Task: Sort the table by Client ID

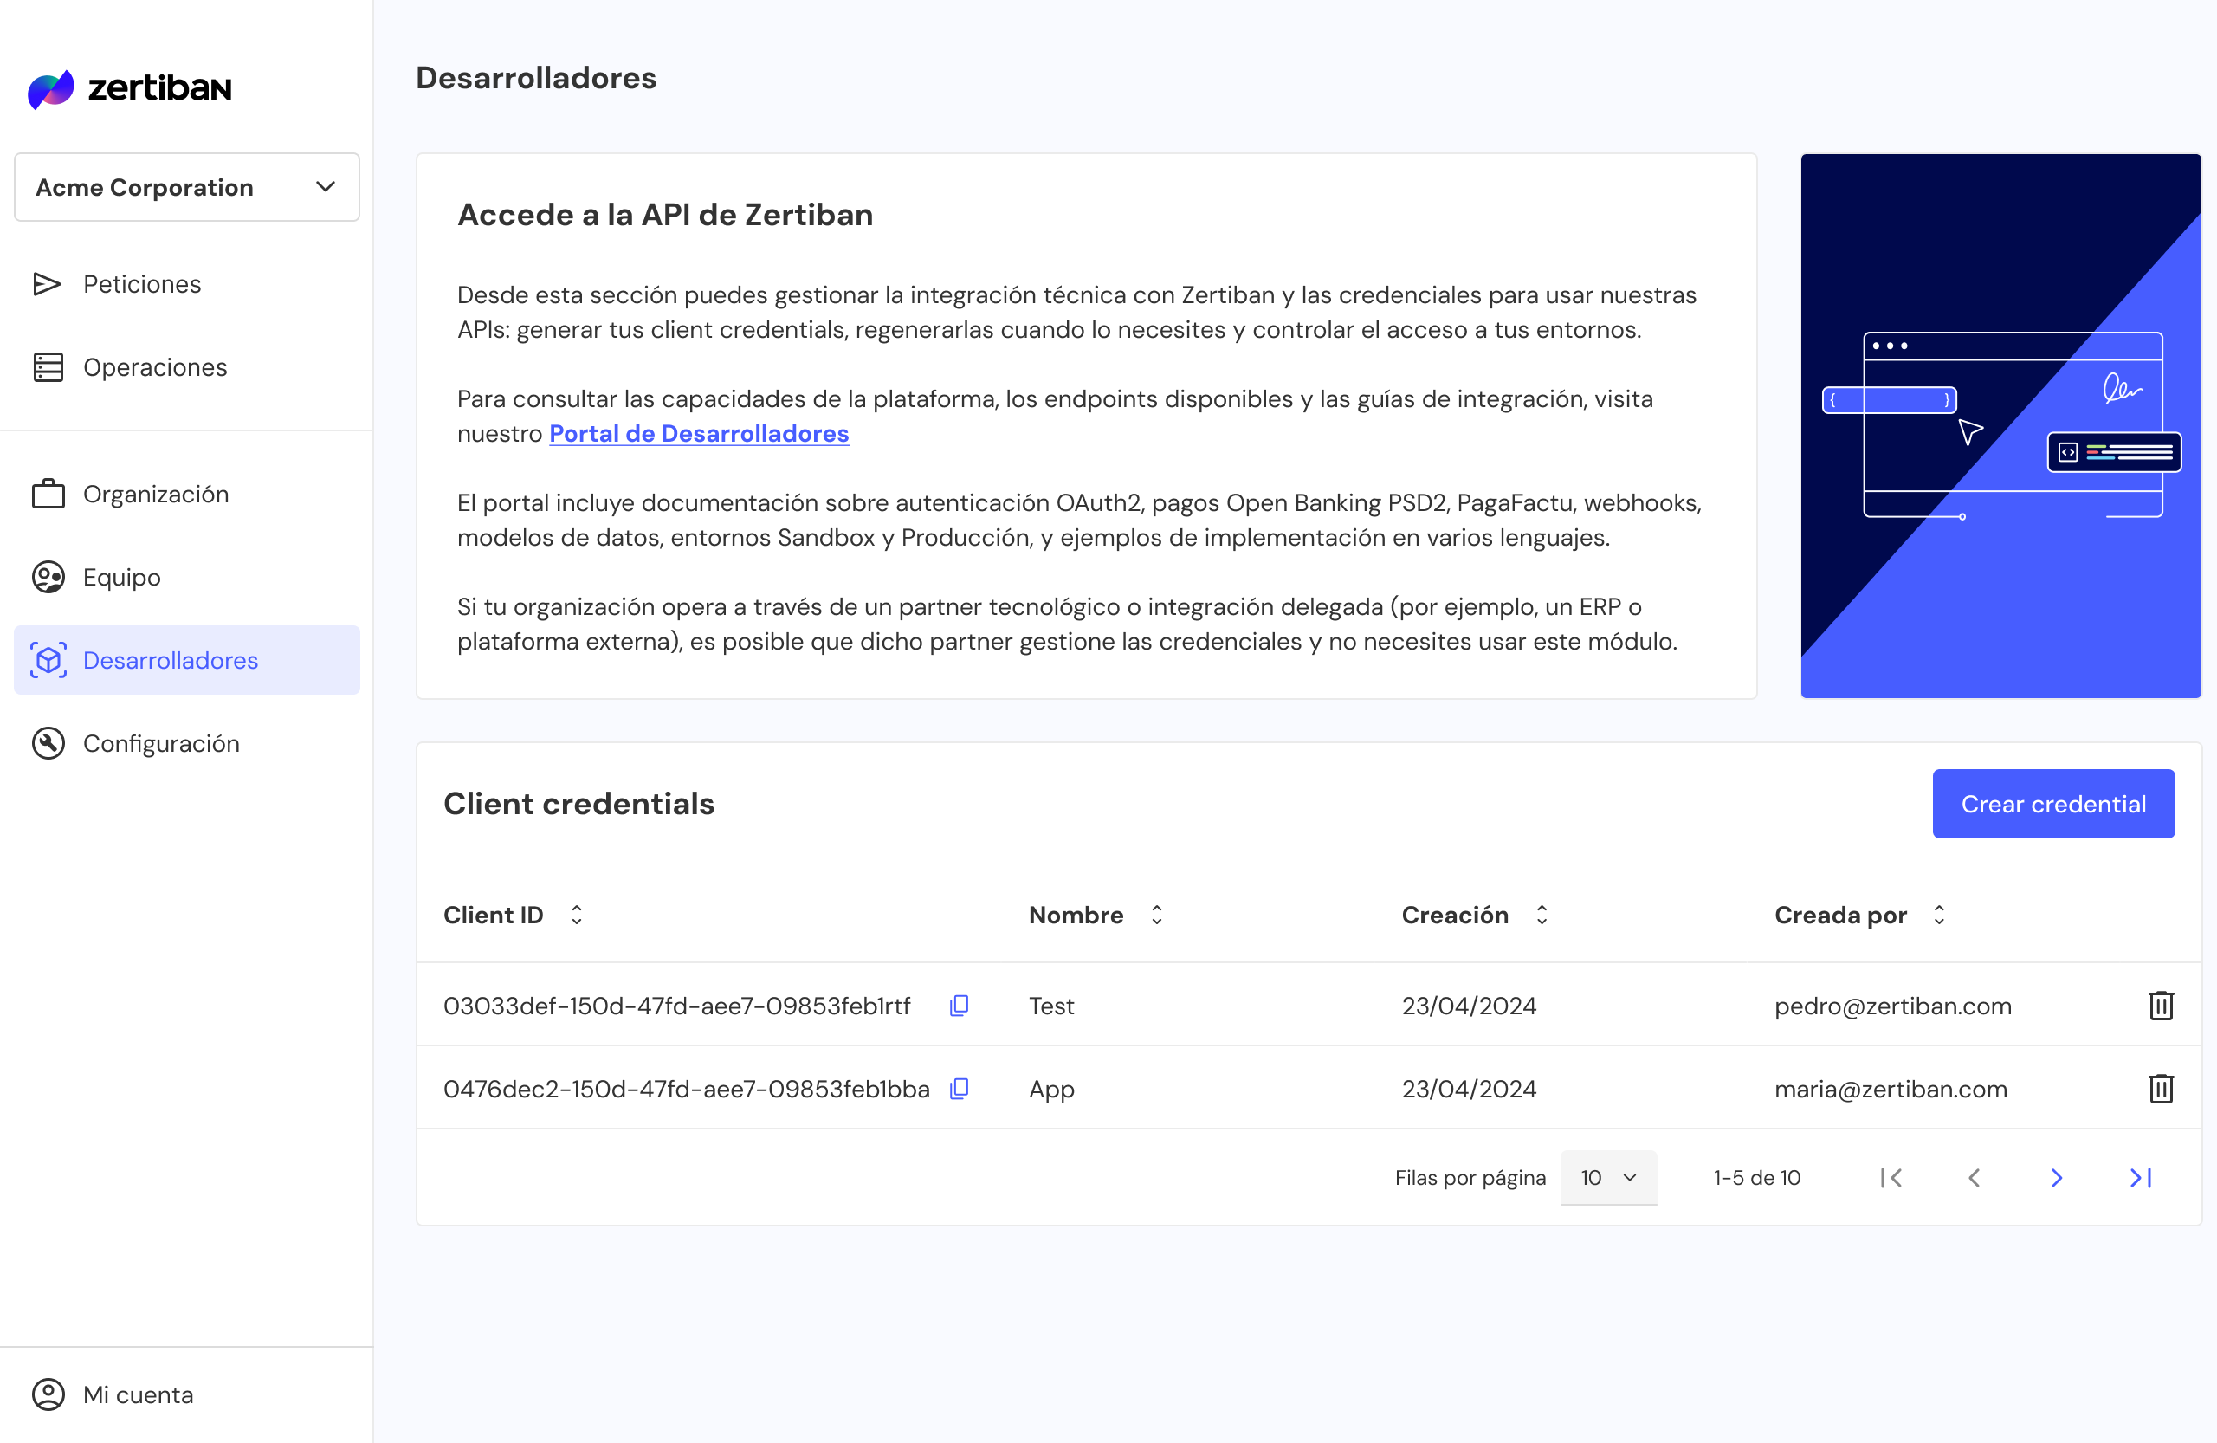Action: pyautogui.click(x=577, y=915)
